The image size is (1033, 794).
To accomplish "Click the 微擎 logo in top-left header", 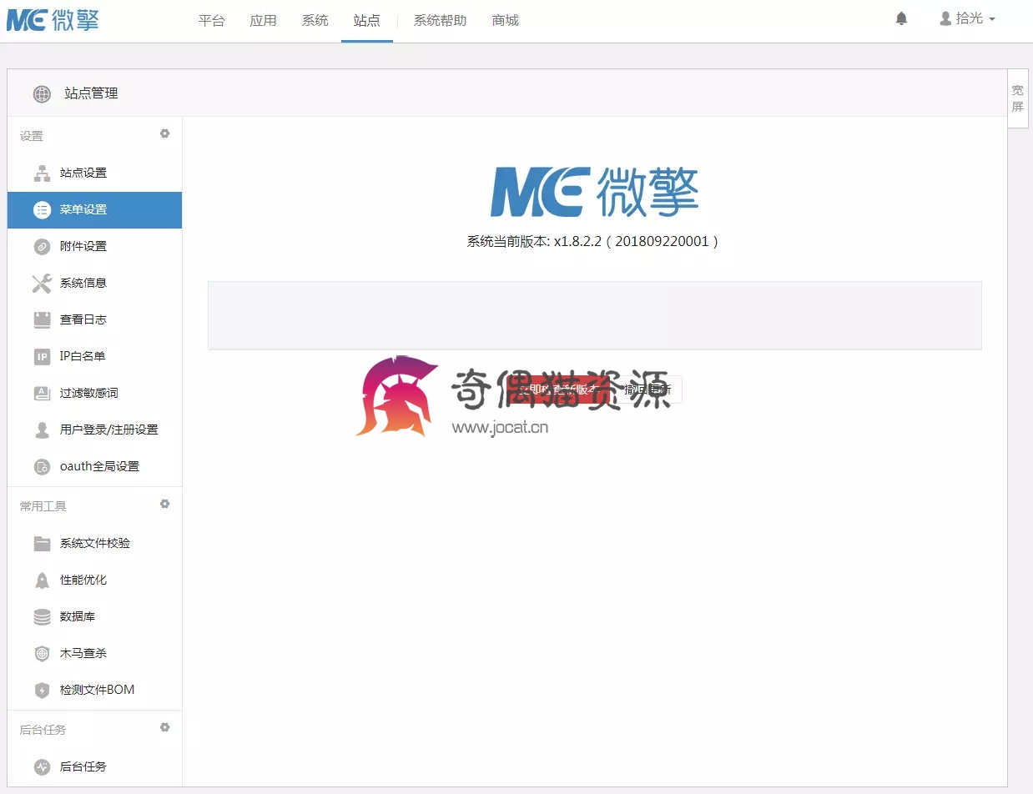I will click(x=53, y=20).
